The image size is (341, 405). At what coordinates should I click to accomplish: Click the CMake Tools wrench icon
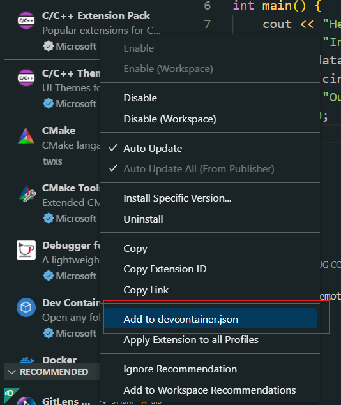click(x=27, y=193)
